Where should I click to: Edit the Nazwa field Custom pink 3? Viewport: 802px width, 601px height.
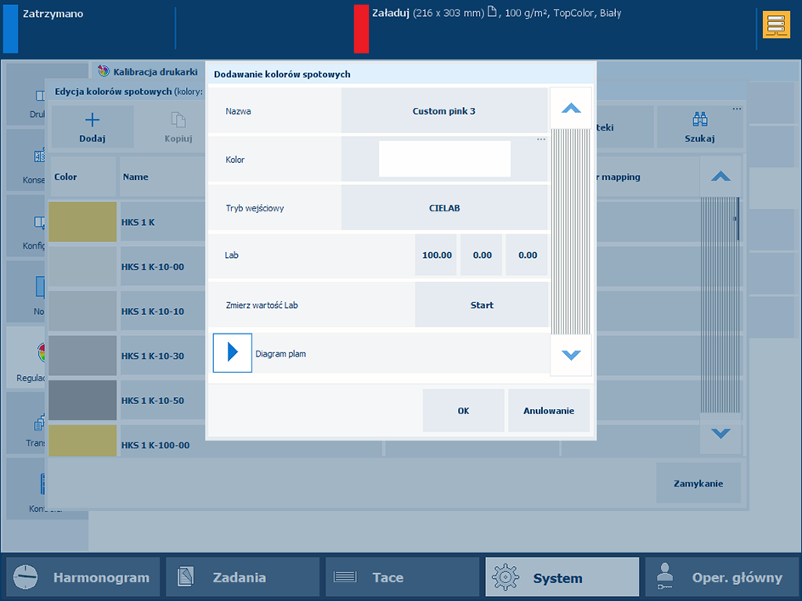pos(444,111)
